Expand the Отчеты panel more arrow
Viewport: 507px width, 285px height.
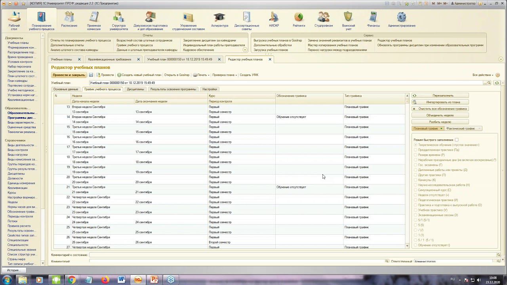245,50
